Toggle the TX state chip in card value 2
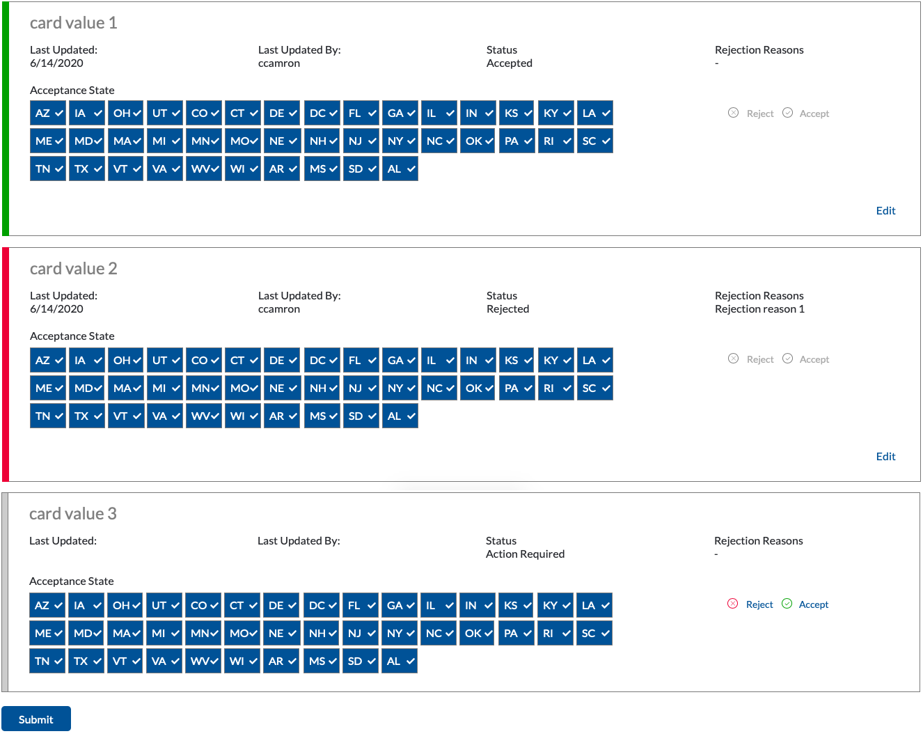The image size is (923, 736). [x=87, y=416]
